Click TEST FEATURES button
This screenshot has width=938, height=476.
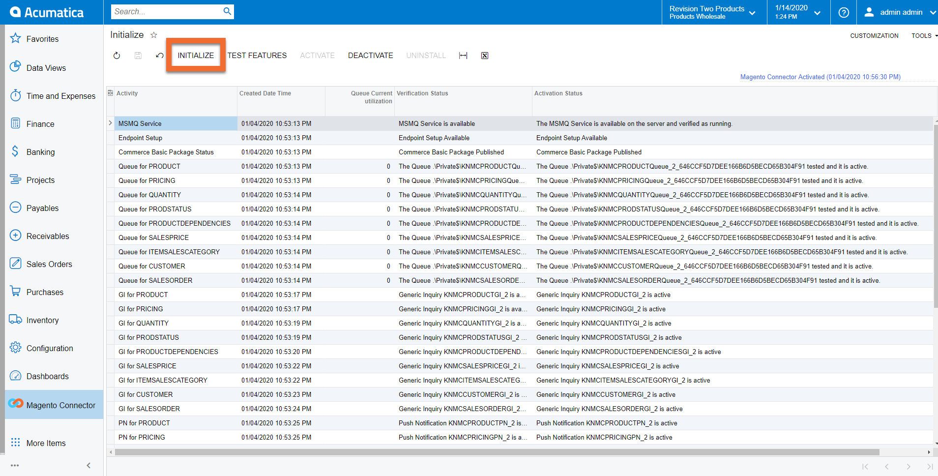(257, 56)
